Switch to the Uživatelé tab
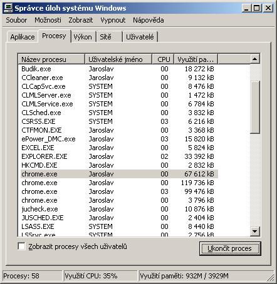Screen dimensions: 277x284 (x=140, y=37)
